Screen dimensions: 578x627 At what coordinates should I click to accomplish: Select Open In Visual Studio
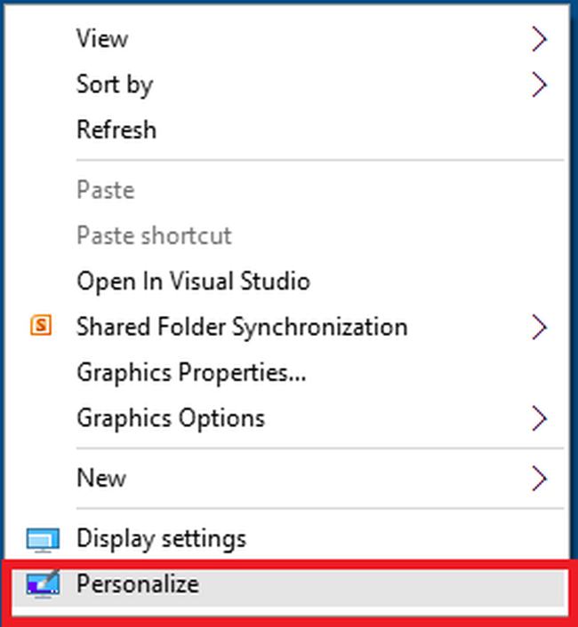click(x=193, y=282)
